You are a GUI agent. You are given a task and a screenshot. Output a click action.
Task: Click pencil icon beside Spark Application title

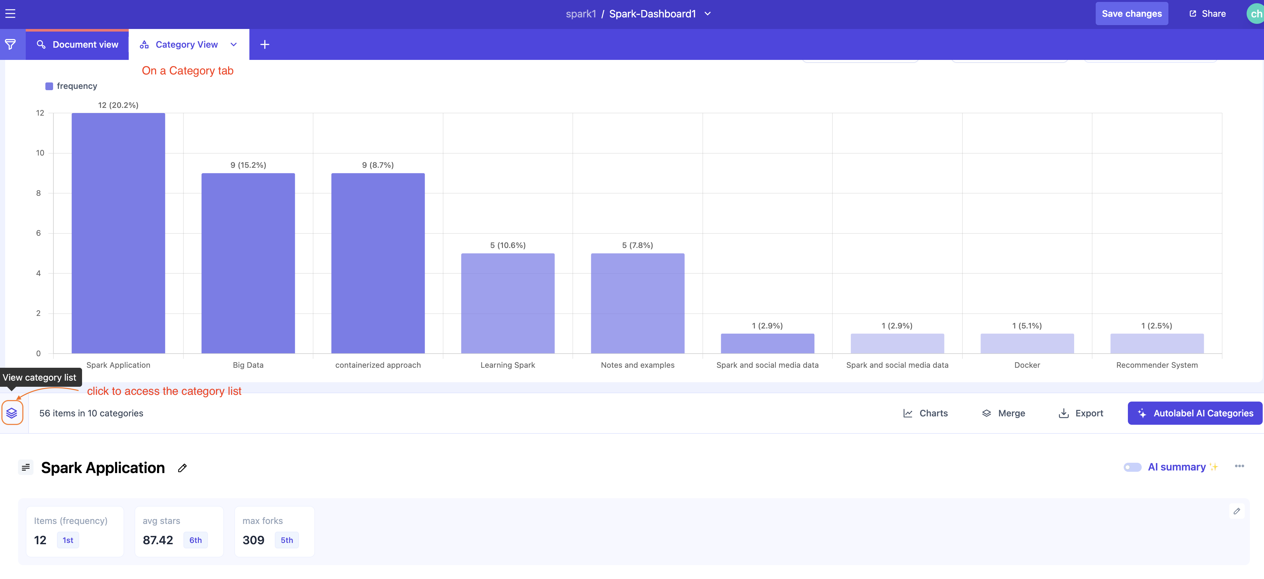(x=182, y=468)
